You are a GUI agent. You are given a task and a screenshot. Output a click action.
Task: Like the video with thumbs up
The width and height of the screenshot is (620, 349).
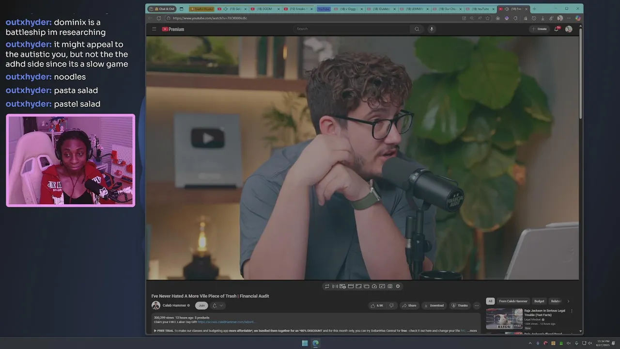tap(377, 305)
